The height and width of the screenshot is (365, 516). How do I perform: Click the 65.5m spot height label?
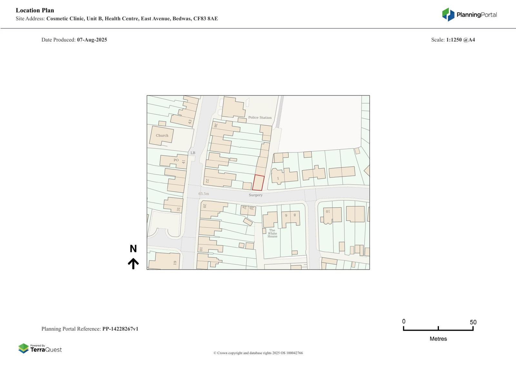coord(203,194)
